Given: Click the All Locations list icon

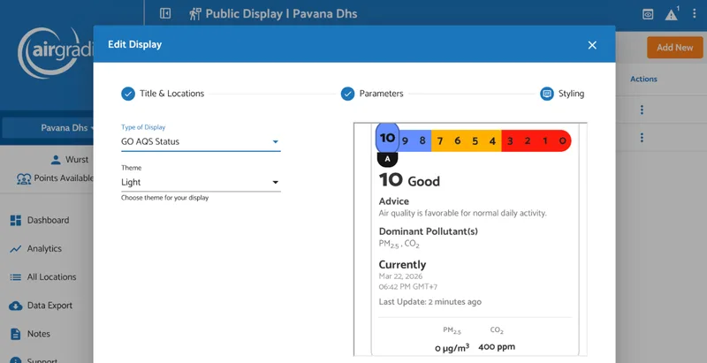Looking at the screenshot, I should [16, 277].
